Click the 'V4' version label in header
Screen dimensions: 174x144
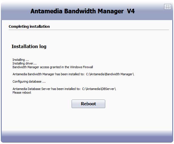point(131,11)
